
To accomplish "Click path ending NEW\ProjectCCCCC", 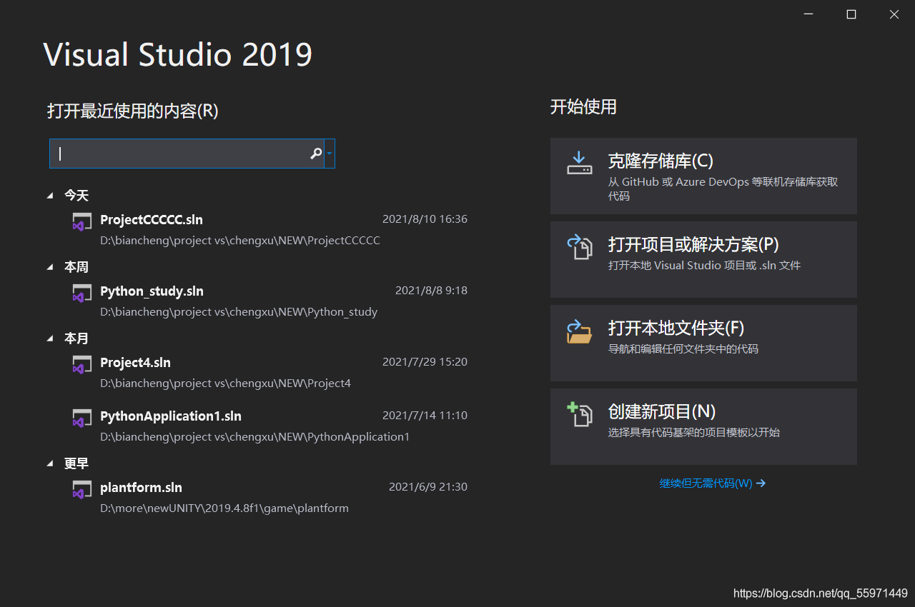I will [x=240, y=241].
